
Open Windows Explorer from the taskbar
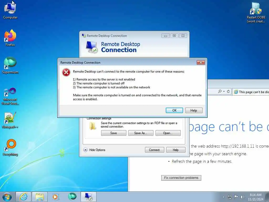click(x=40, y=197)
